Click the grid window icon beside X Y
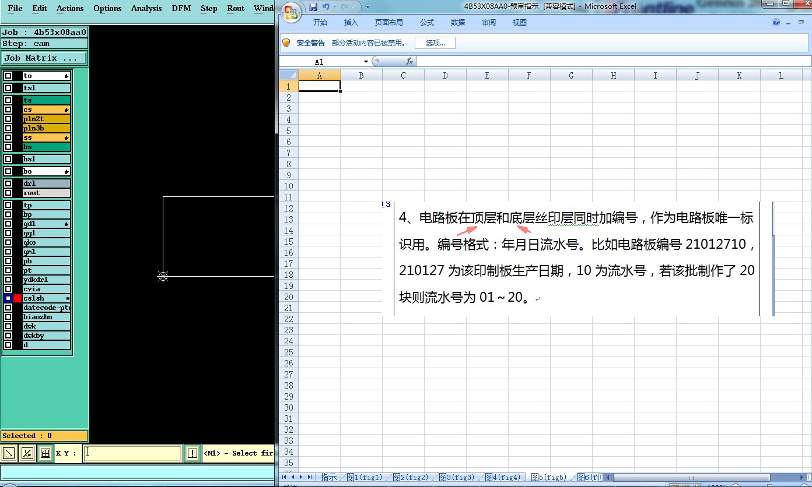The image size is (812, 487). pyautogui.click(x=45, y=453)
